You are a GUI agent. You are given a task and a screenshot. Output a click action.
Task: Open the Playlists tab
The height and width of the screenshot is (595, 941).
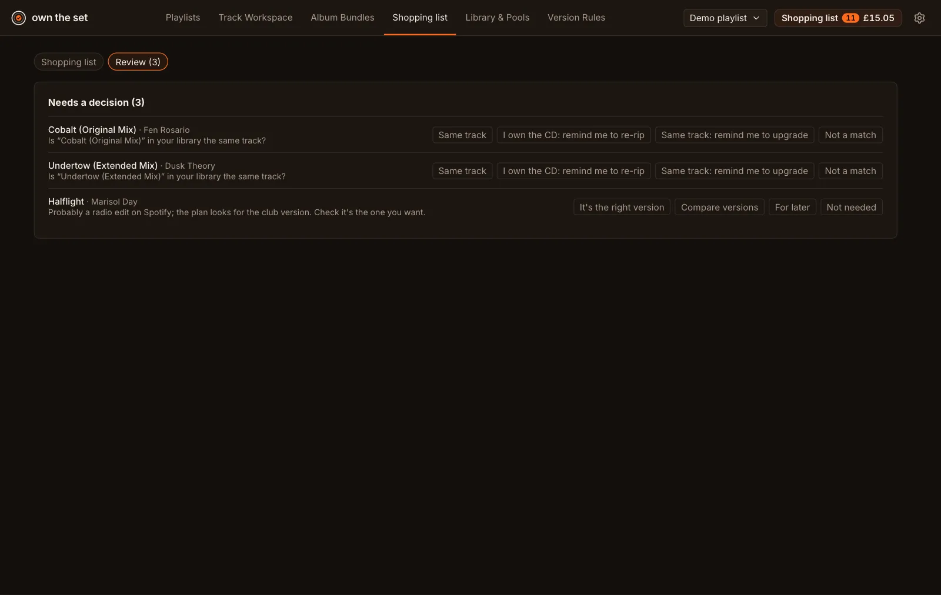[183, 18]
